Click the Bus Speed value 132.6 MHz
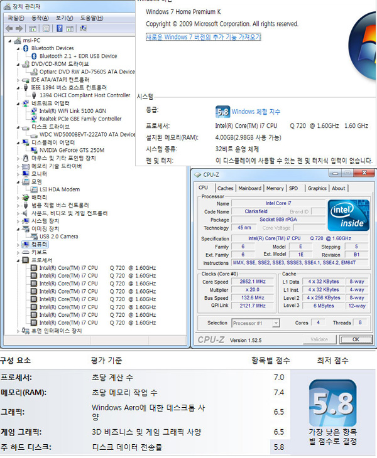Image resolution: width=377 pixels, height=458 pixels. pos(253,297)
